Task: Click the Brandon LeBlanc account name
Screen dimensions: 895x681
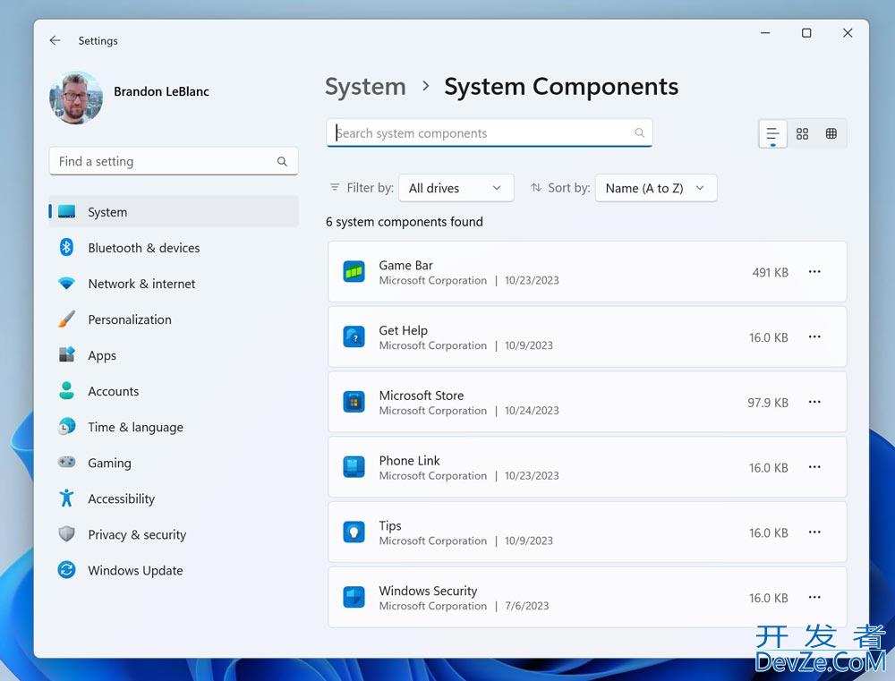Action: pos(161,91)
